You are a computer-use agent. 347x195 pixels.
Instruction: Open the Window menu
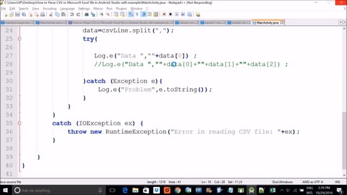[x=136, y=9]
